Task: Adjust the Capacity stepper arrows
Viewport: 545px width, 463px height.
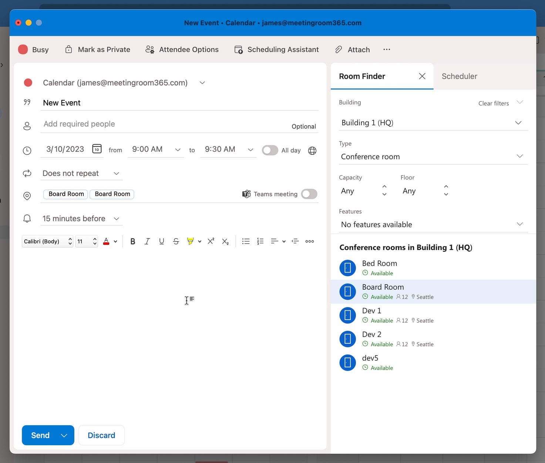Action: [384, 190]
